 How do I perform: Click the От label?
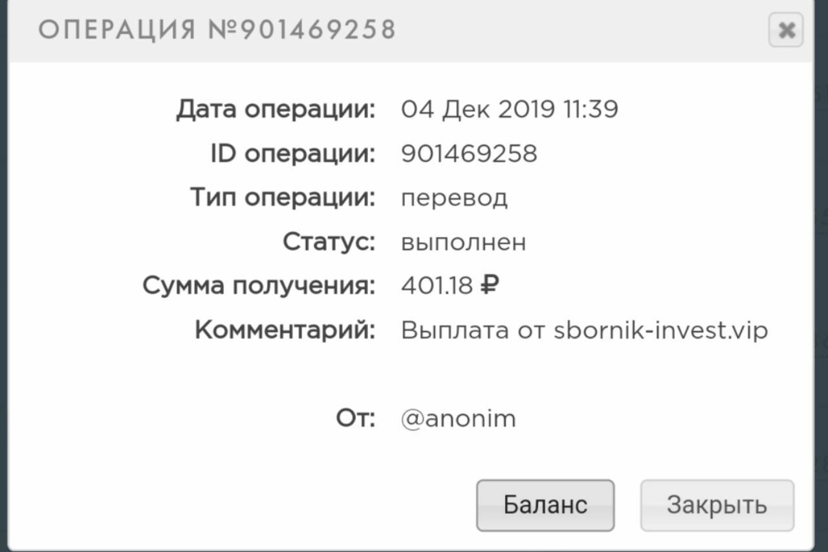(x=355, y=418)
